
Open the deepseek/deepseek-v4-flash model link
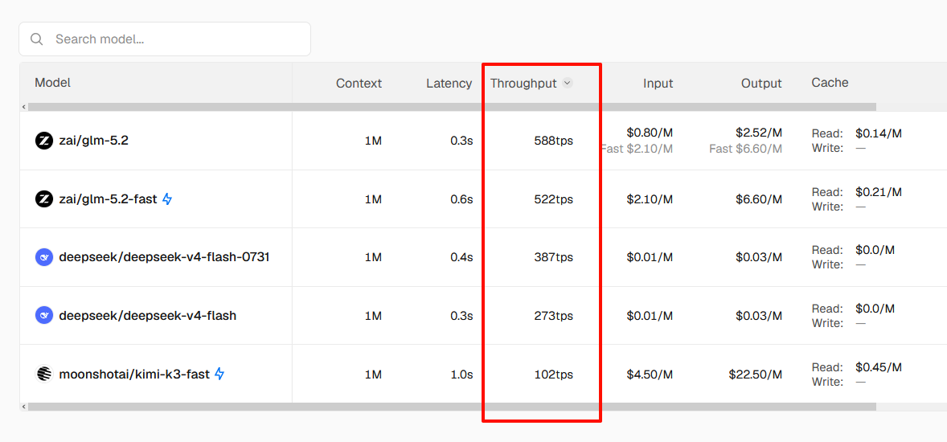[x=148, y=315]
